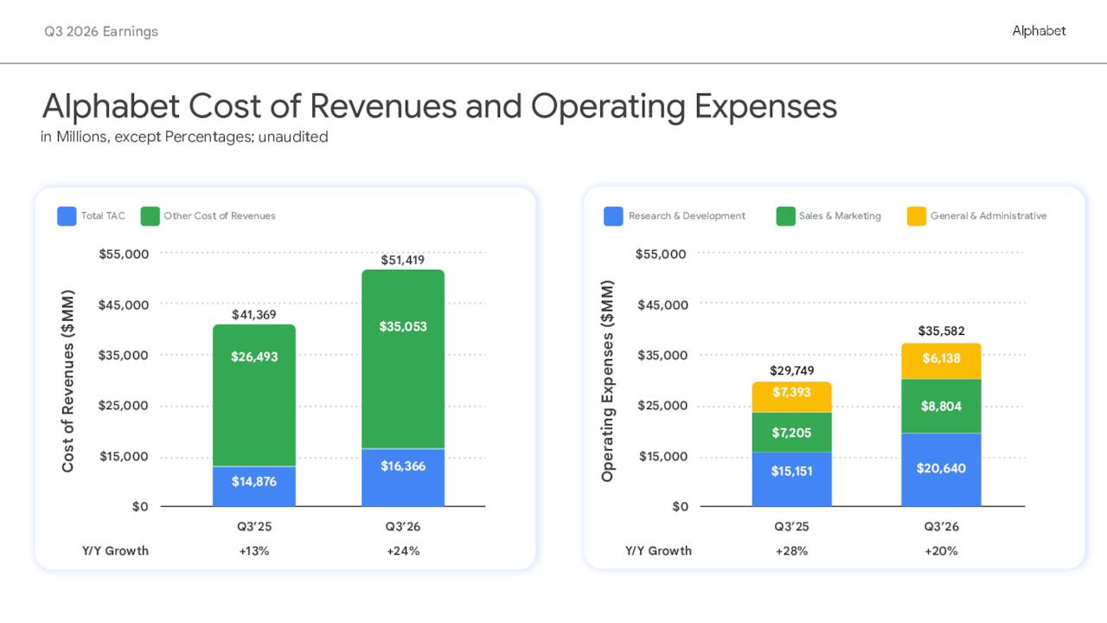The image size is (1107, 623).
Task: Click the Y/Y Growth label under the expenses chart
Action: coord(659,551)
